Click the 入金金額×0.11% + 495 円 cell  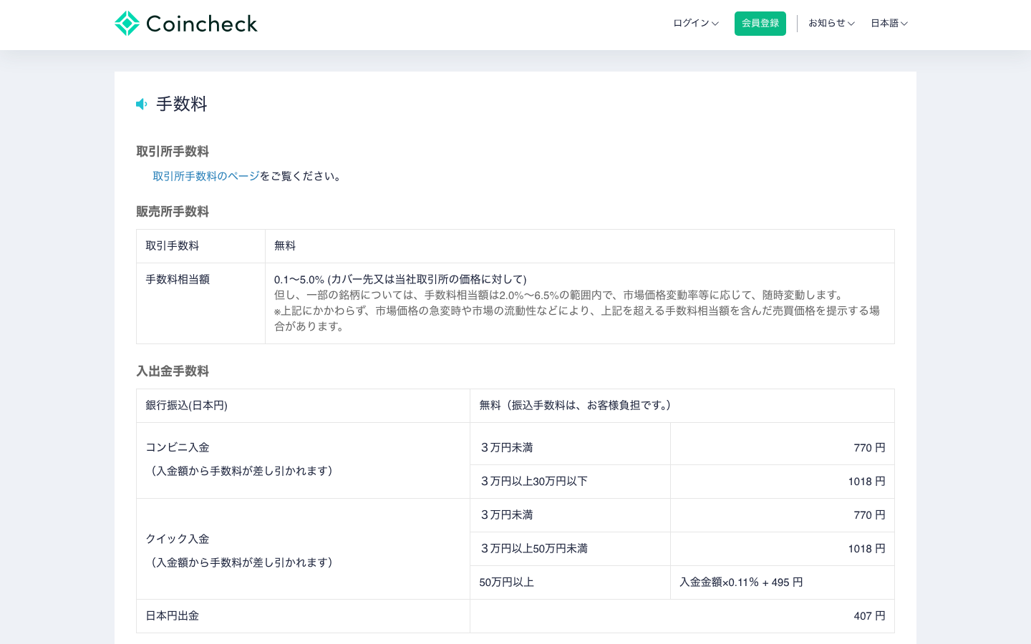783,582
